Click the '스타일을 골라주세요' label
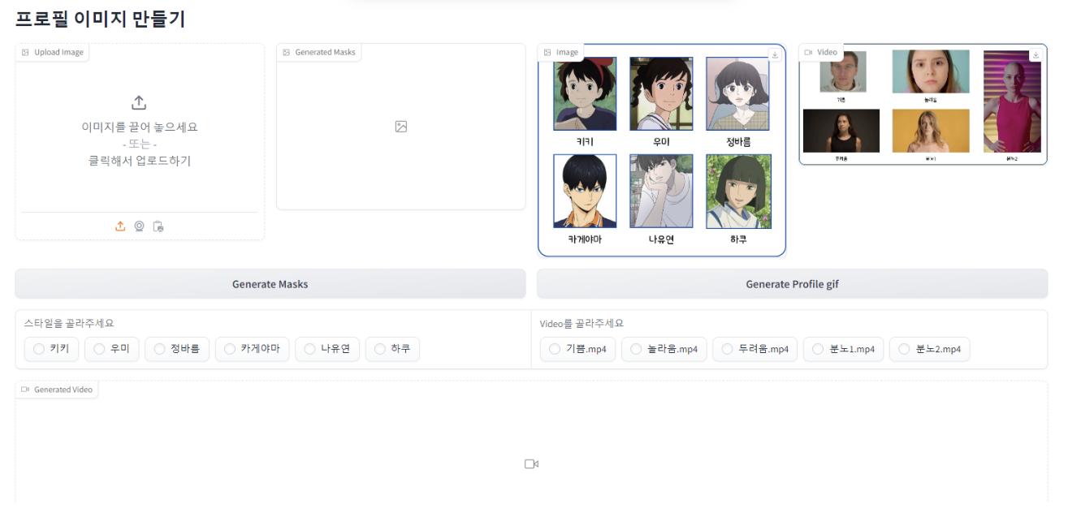The image size is (1068, 517). pos(69,323)
